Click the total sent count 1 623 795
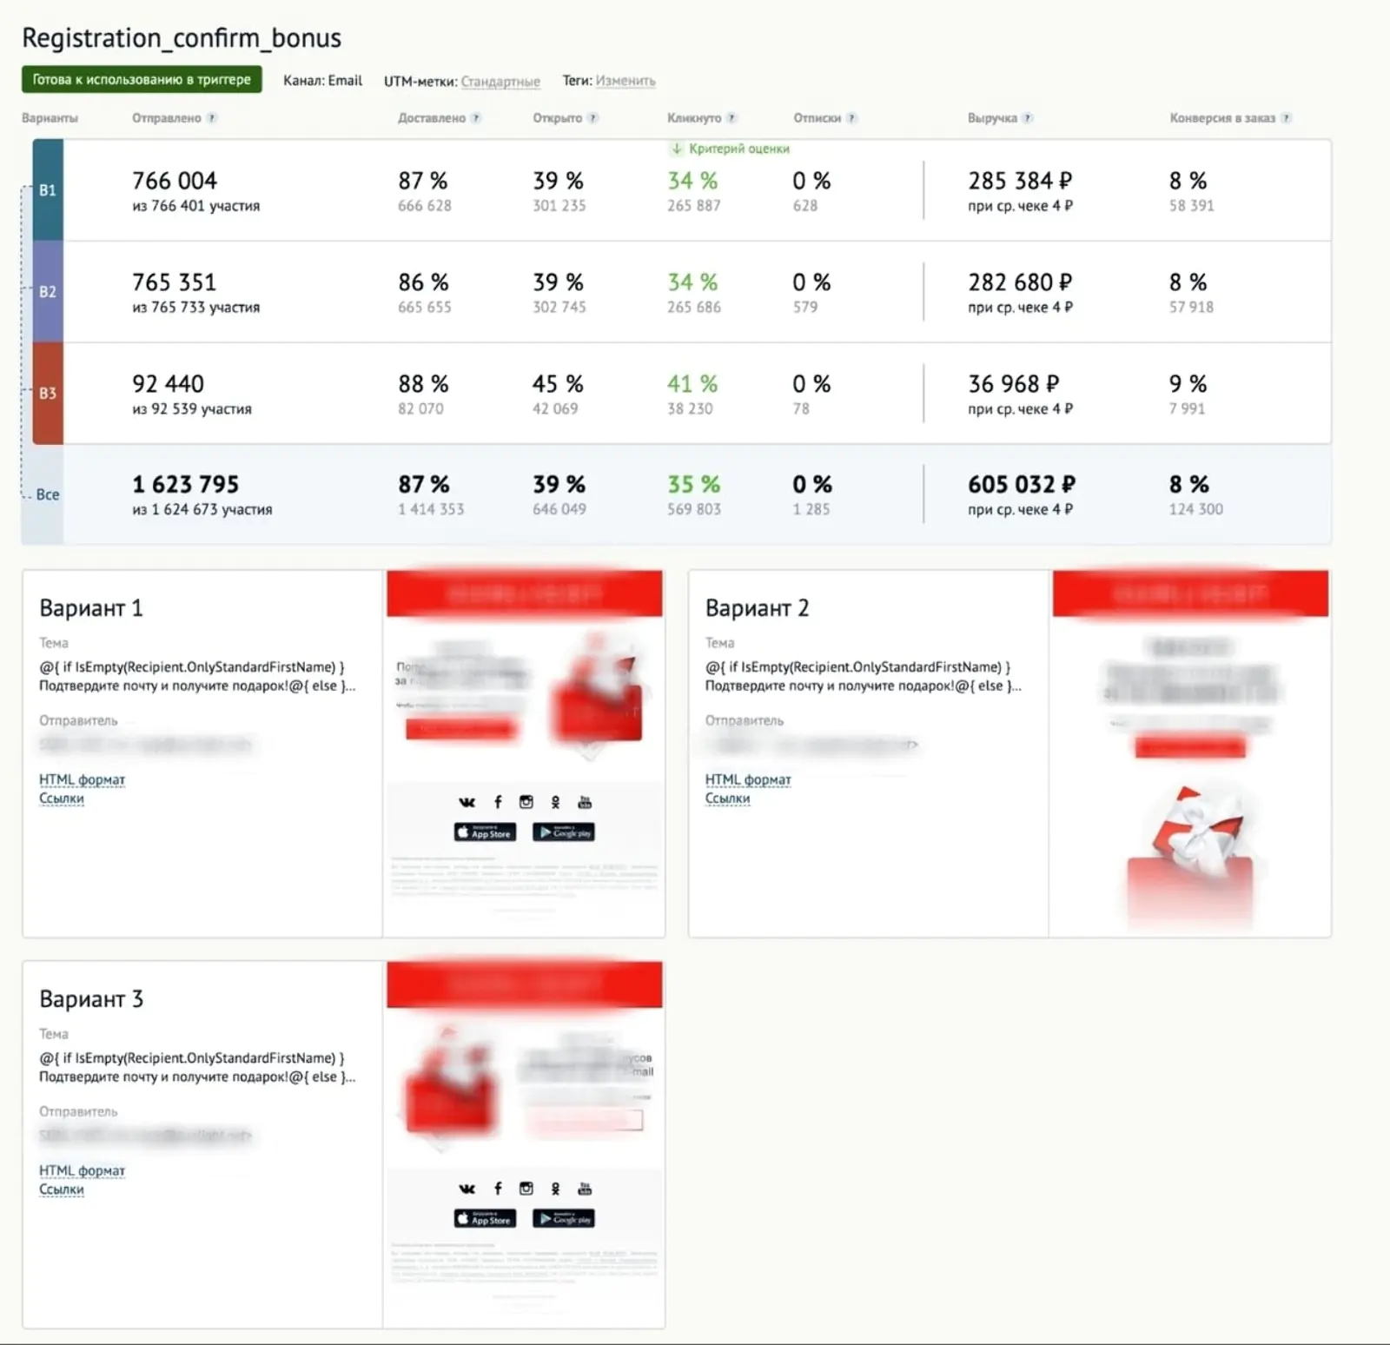The image size is (1390, 1345). [x=185, y=484]
